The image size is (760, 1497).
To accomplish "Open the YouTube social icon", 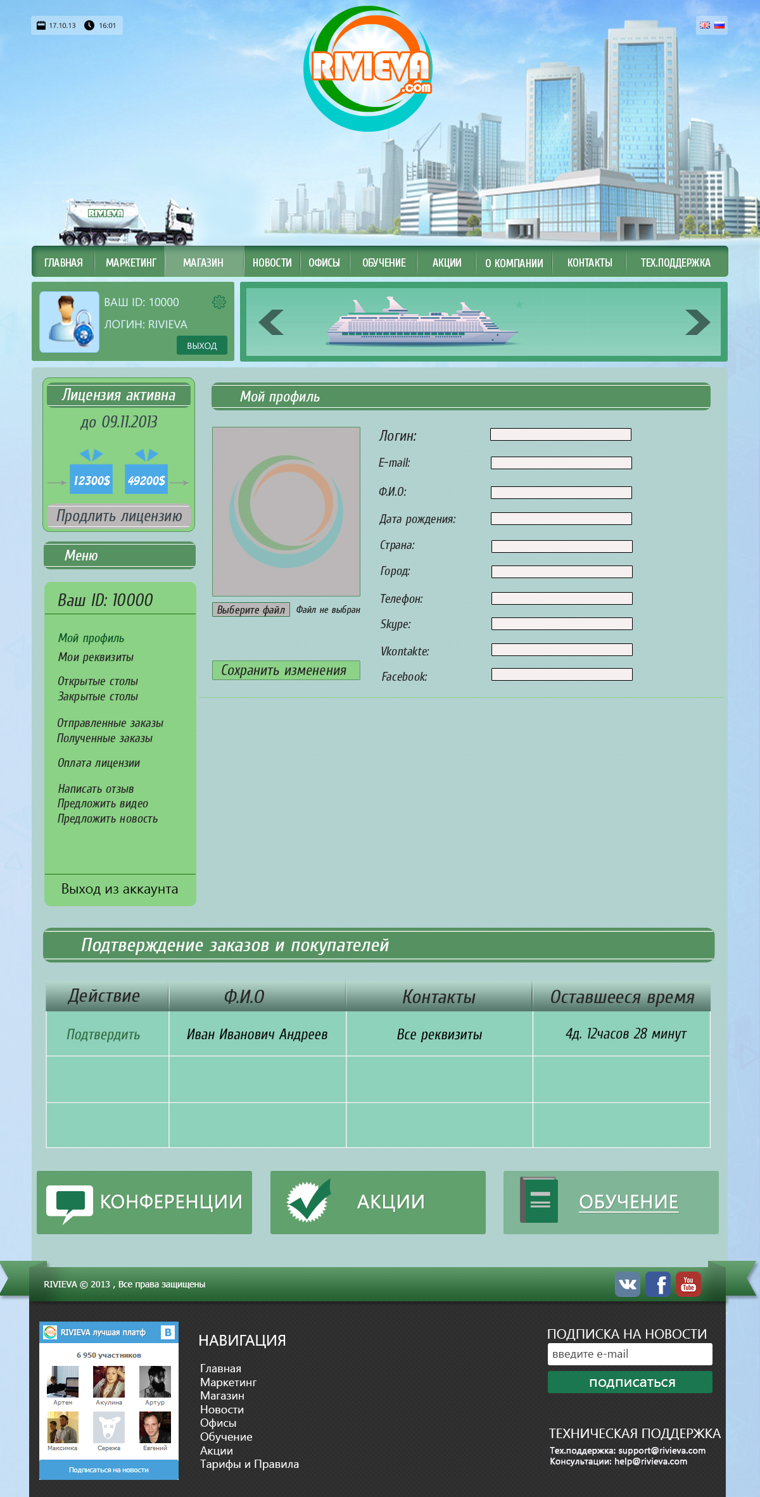I will (x=688, y=1284).
